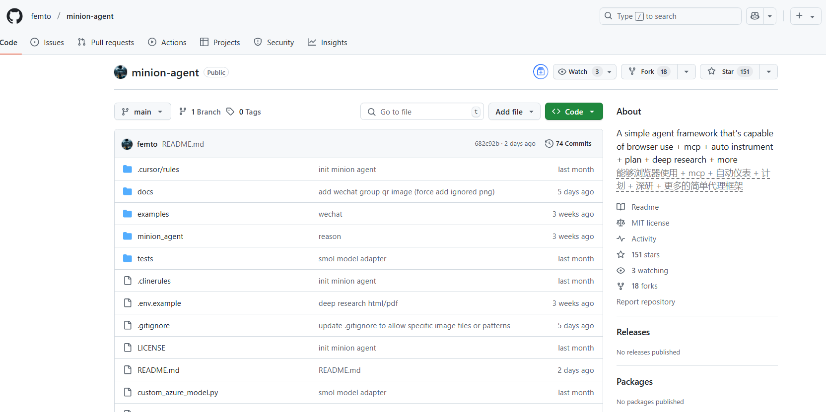
Task: Click the MIT license scale icon
Action: [x=621, y=223]
